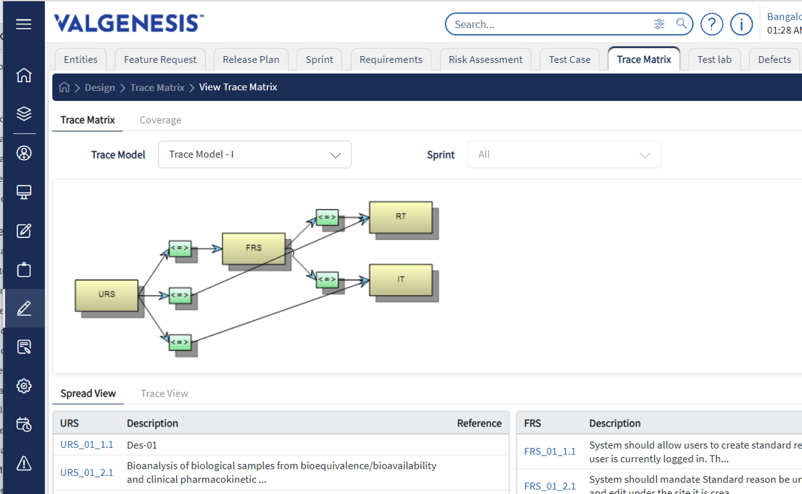
Task: Select the Trace View tab
Action: pos(164,393)
